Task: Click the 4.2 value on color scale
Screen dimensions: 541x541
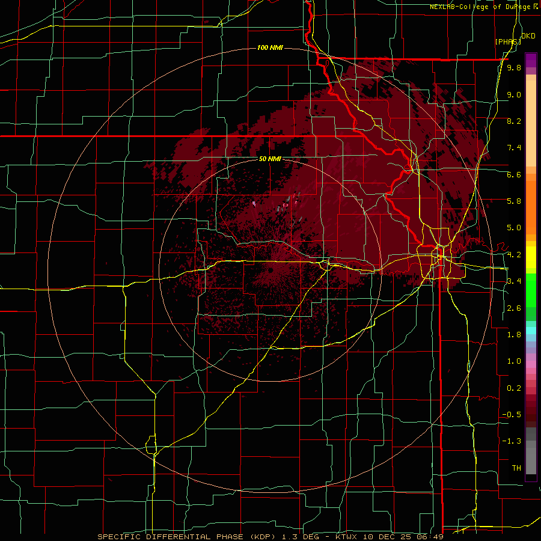Action: 514,255
